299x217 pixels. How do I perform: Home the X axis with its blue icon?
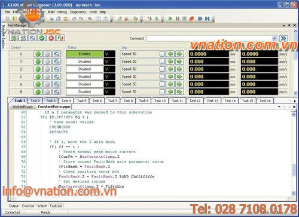pos(57,54)
